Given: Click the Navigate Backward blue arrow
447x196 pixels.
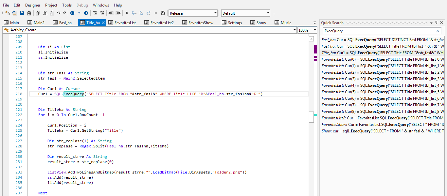Looking at the screenshot, I should tap(72, 13).
